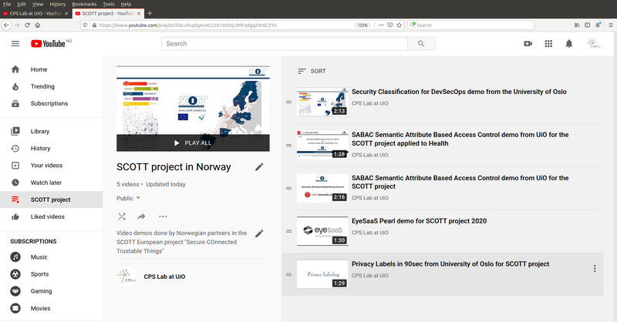Open Security Classification for DevSecOps video

coord(459,92)
